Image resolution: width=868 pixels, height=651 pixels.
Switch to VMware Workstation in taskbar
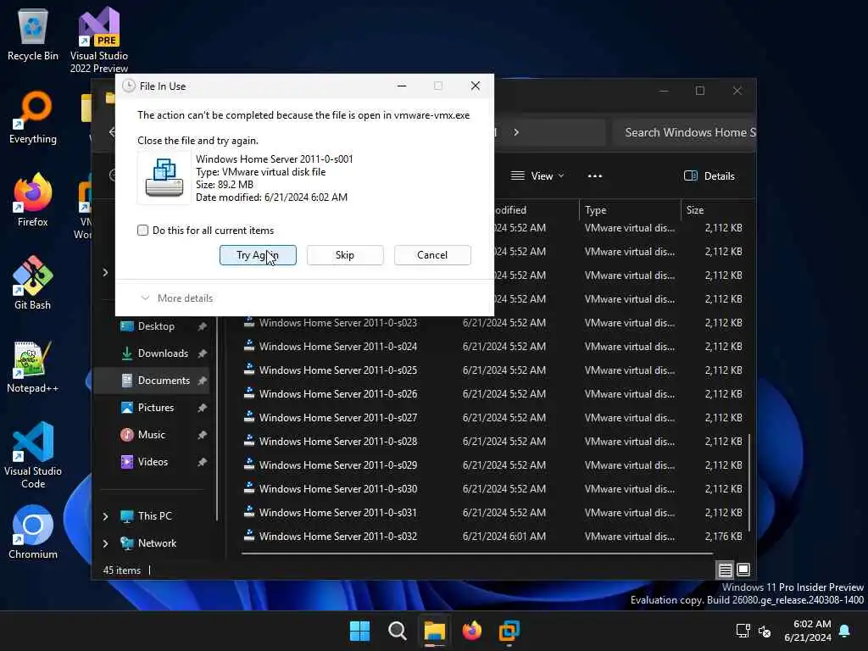point(509,631)
